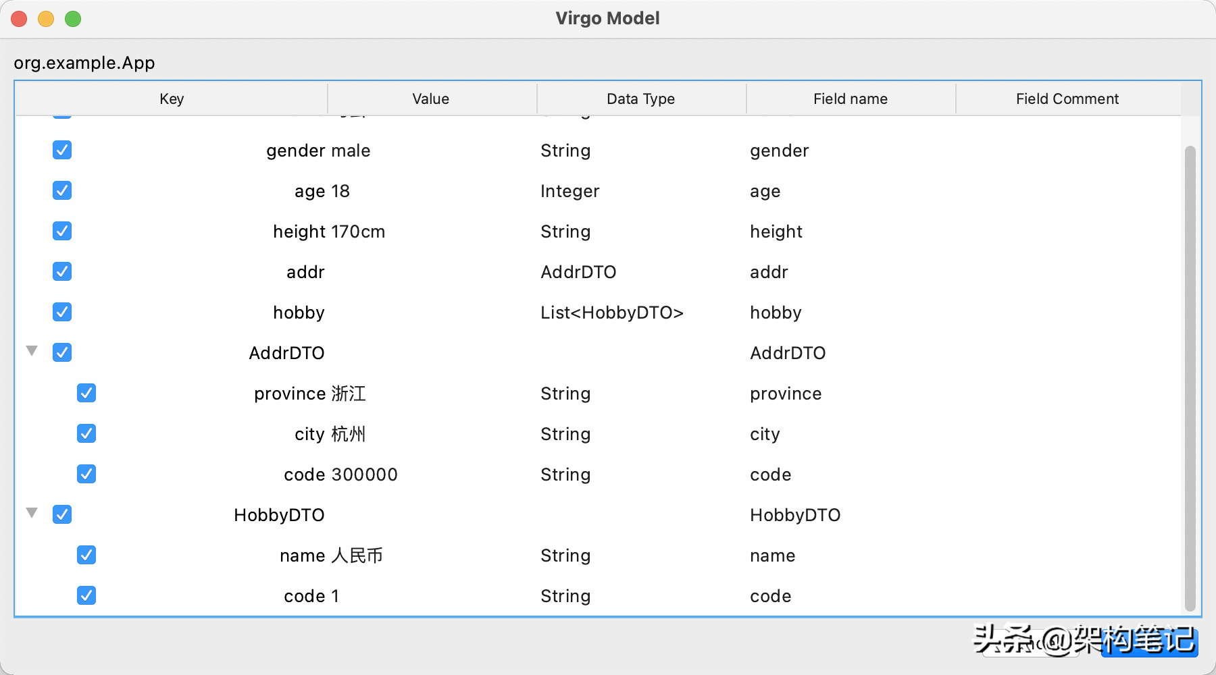Click the Field name column header

point(851,99)
